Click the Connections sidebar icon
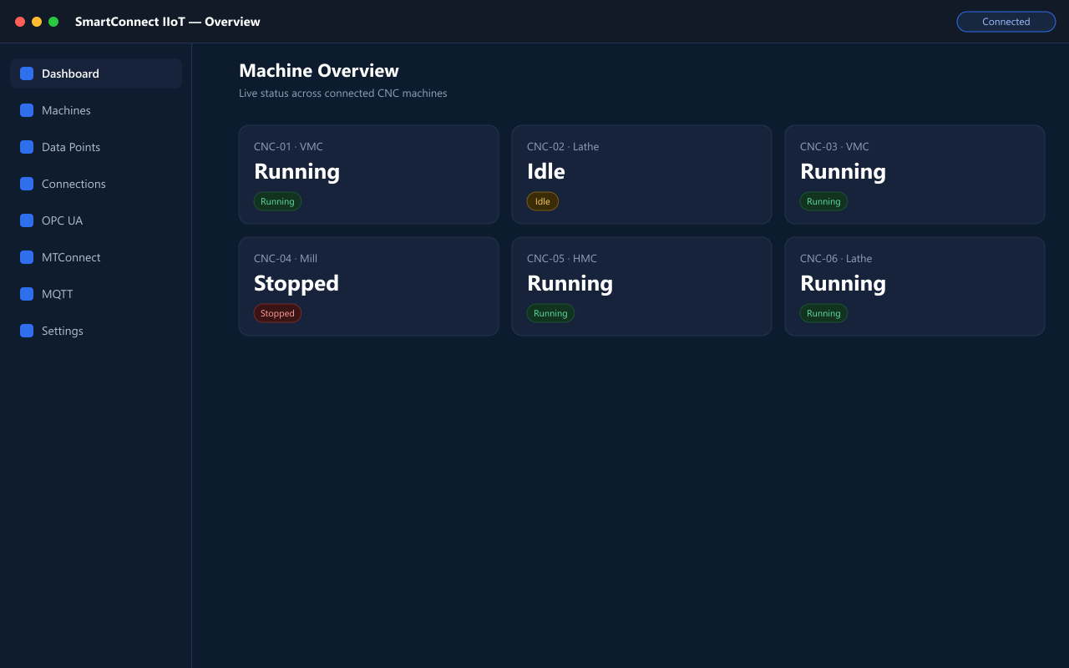The width and height of the screenshot is (1069, 668). point(27,184)
